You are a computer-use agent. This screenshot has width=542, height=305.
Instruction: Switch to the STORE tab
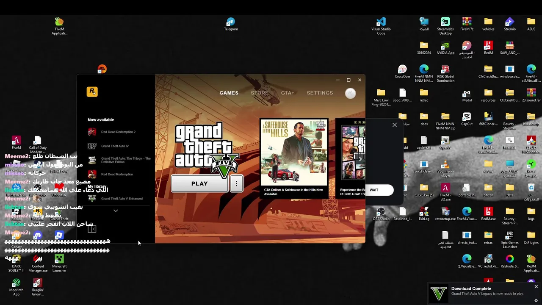click(x=260, y=93)
